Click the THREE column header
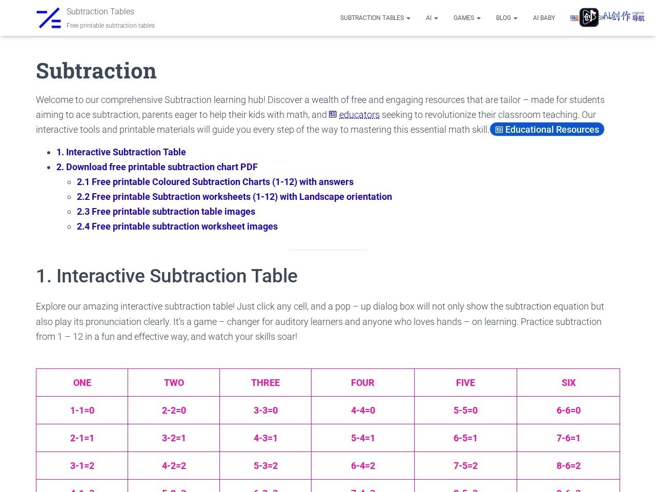Viewport: 656px width, 492px height. click(x=265, y=383)
